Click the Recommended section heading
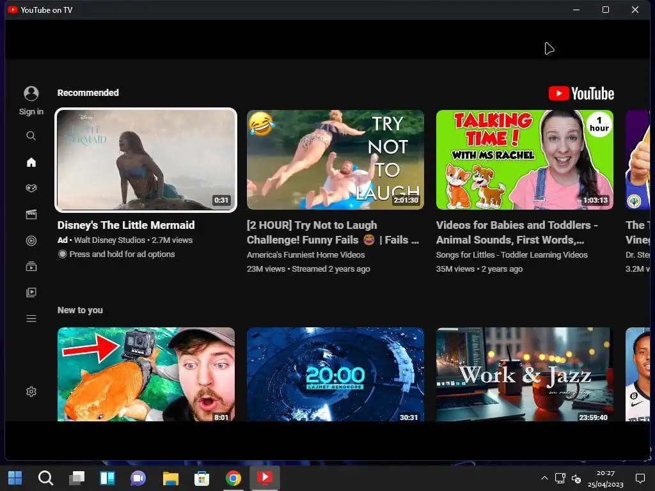 (88, 93)
